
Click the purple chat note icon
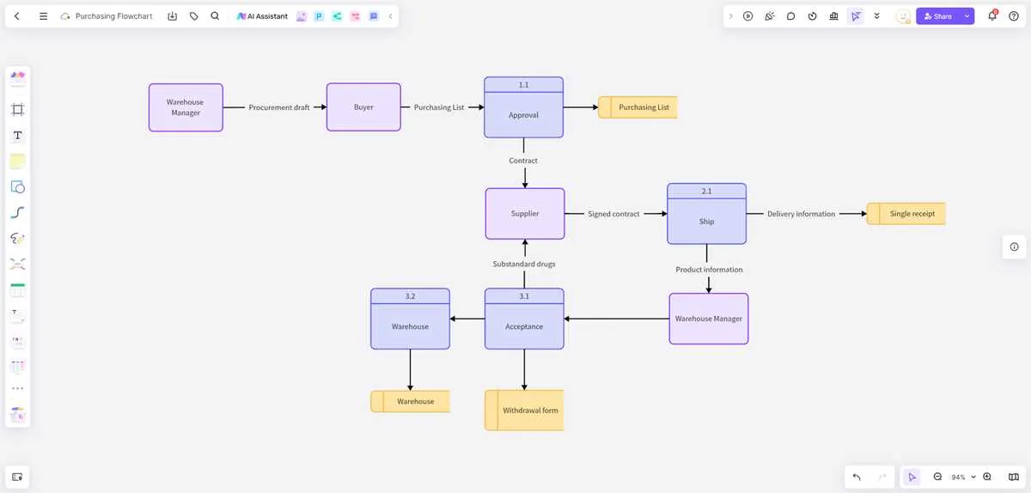[x=373, y=16]
